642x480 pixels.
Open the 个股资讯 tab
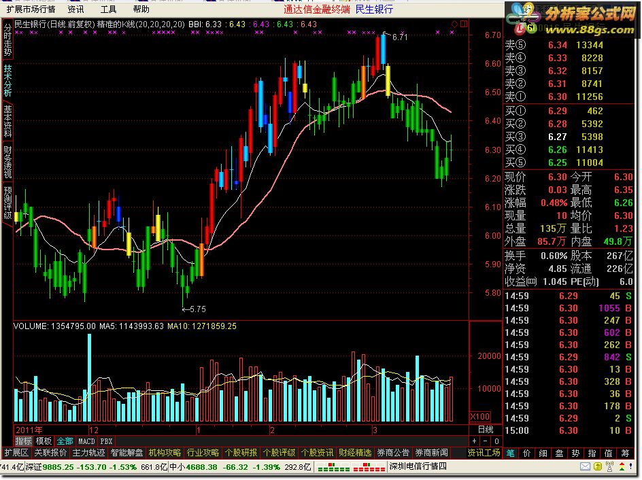pos(317,453)
